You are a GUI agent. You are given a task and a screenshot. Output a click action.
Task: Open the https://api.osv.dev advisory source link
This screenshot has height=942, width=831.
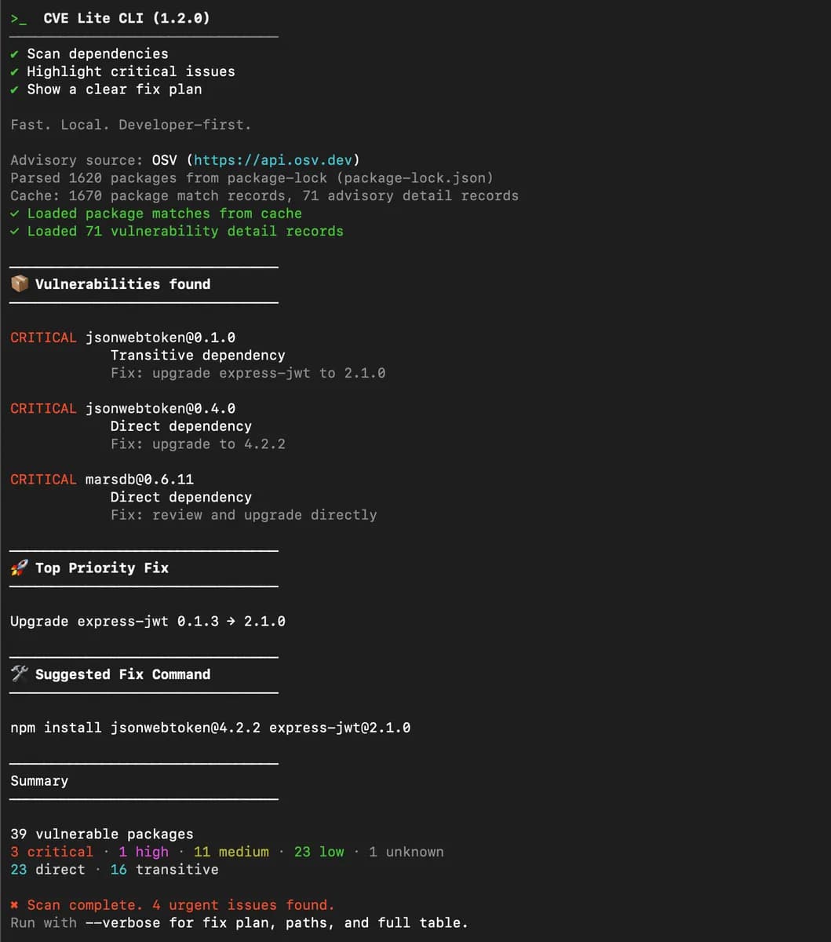tap(272, 160)
